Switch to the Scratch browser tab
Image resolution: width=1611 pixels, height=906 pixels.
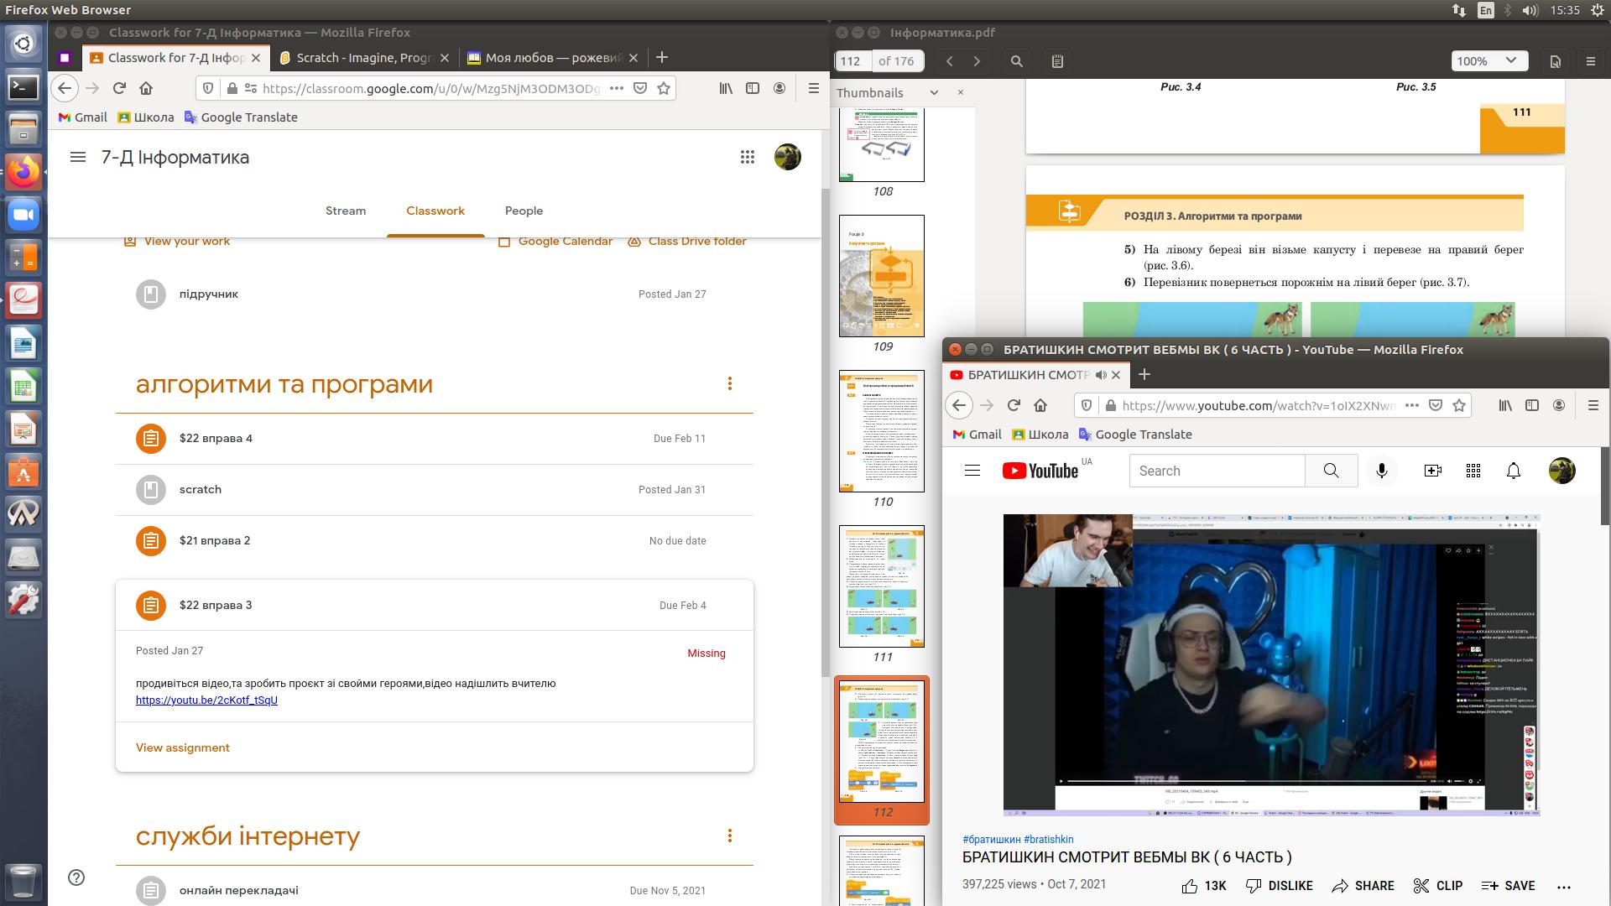362,58
